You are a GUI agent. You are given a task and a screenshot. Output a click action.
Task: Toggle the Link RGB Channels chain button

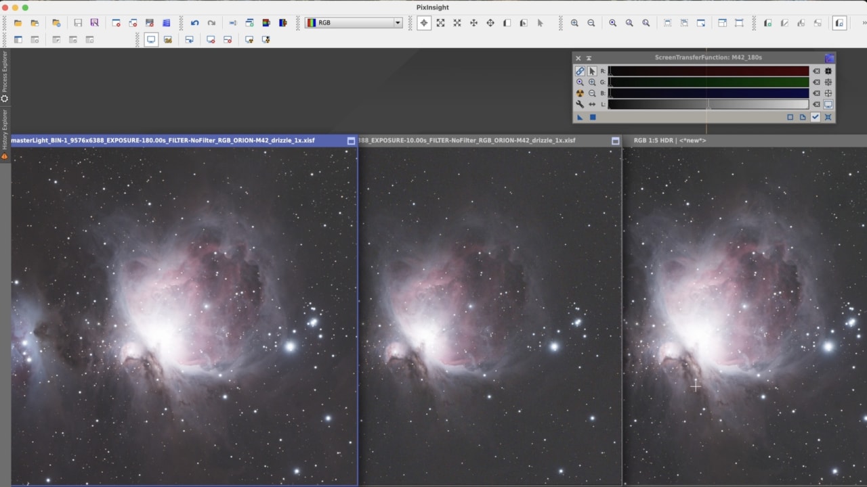pyautogui.click(x=580, y=71)
